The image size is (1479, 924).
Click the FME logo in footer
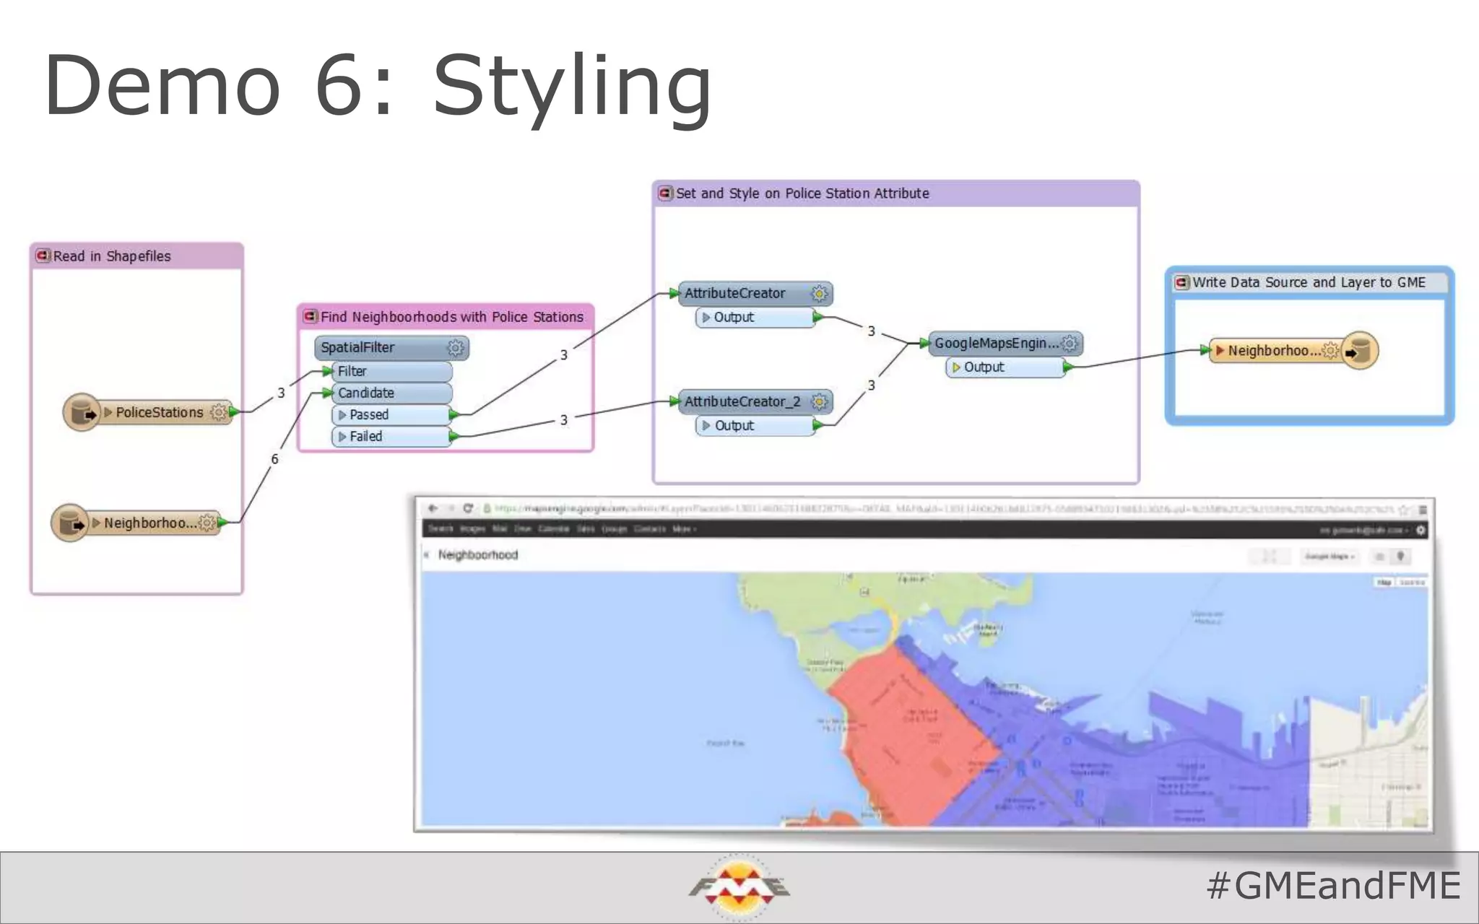(x=739, y=887)
